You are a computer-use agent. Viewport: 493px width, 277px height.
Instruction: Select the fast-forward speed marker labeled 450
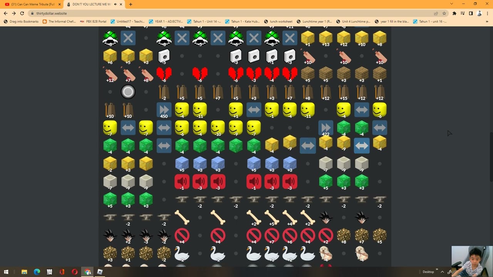tap(164, 110)
